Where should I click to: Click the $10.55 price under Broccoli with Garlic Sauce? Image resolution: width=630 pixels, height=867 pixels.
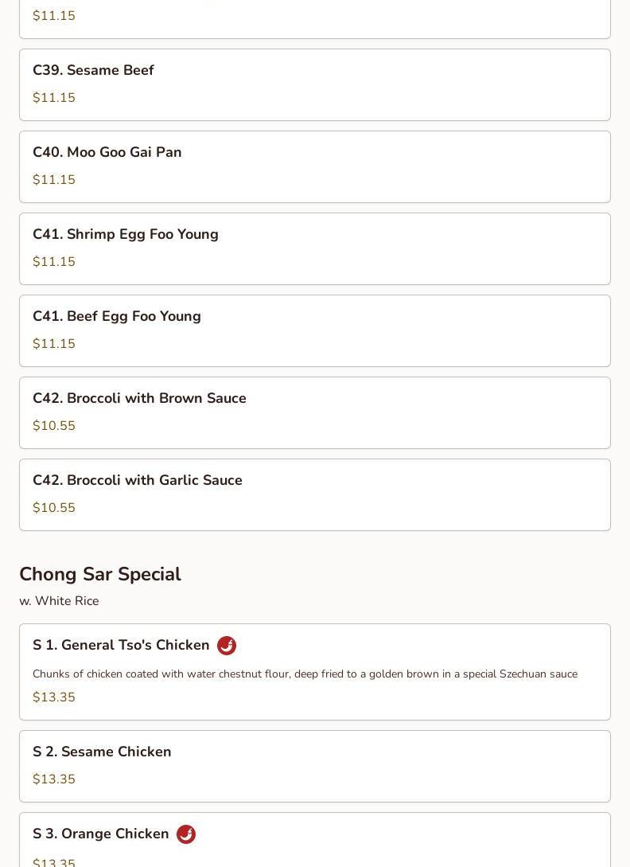[54, 508]
